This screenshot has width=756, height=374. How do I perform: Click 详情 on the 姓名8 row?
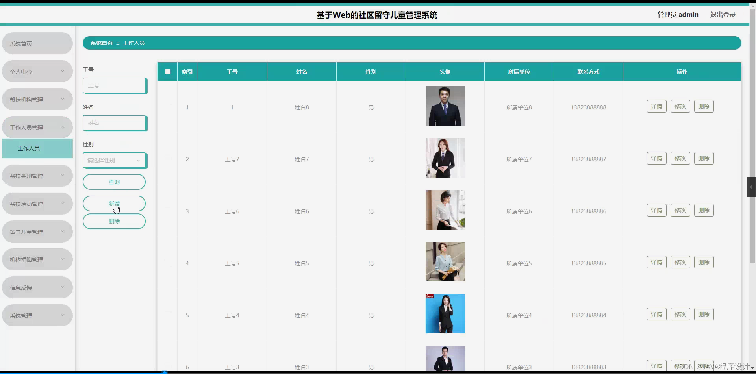click(656, 106)
